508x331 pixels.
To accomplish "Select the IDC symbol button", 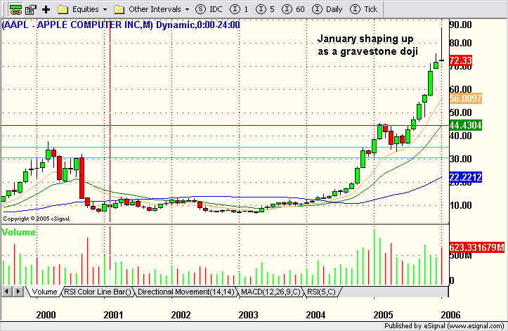I will [209, 9].
